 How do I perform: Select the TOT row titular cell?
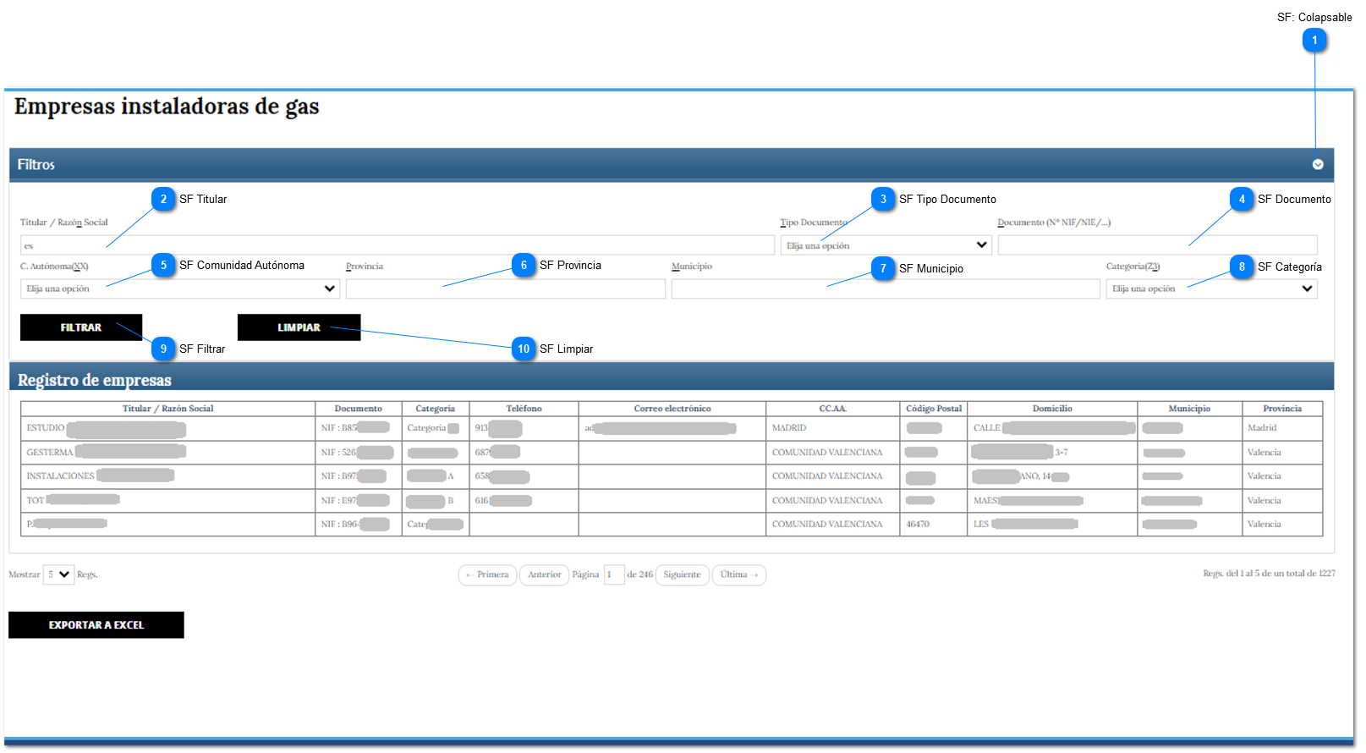pos(167,501)
